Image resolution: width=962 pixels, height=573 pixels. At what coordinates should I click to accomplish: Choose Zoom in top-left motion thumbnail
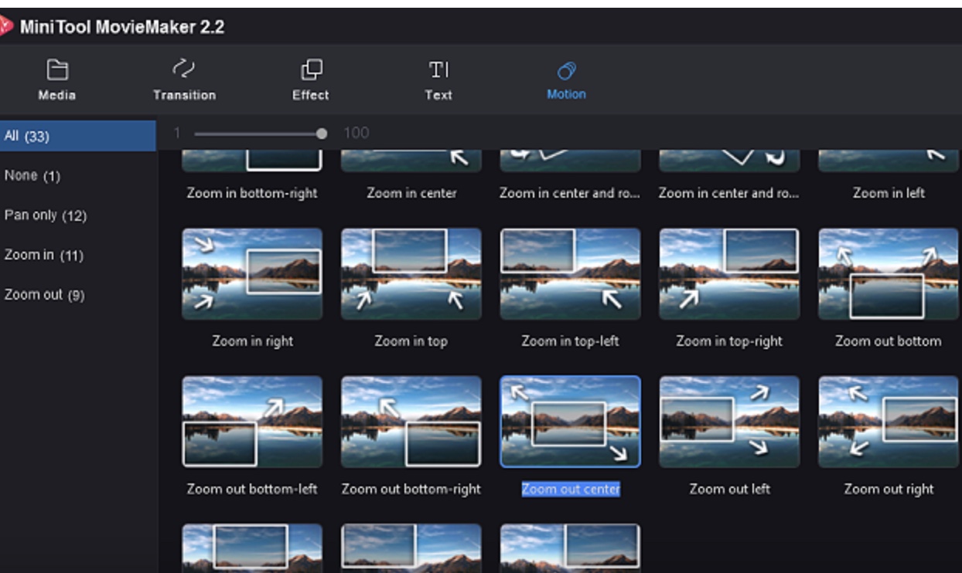tap(571, 273)
